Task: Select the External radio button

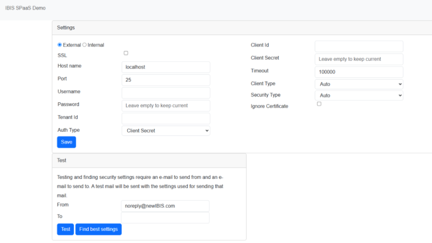Action: click(x=59, y=45)
